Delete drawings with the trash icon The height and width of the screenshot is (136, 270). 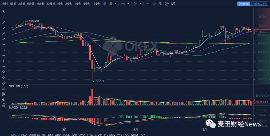pyautogui.click(x=4, y=105)
